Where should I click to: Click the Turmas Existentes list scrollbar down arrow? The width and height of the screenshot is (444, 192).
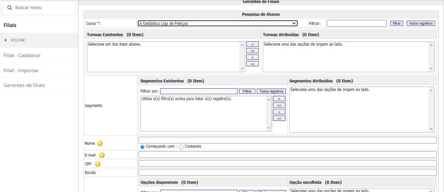point(242,68)
